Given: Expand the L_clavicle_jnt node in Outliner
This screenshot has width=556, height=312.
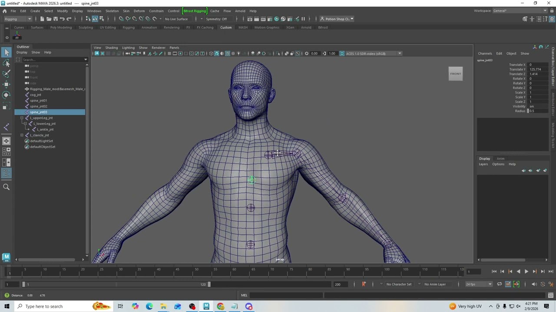Looking at the screenshot, I should point(22,135).
